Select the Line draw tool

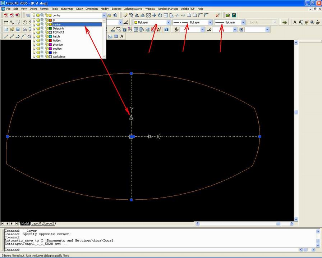point(6,36)
